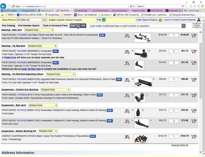205x157 pixels.
Task: Click the alternate parts icon for ball joint 10110126
Action: (127, 111)
